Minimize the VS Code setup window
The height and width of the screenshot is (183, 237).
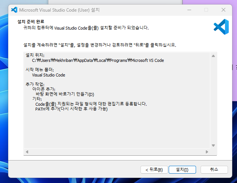click(x=189, y=10)
